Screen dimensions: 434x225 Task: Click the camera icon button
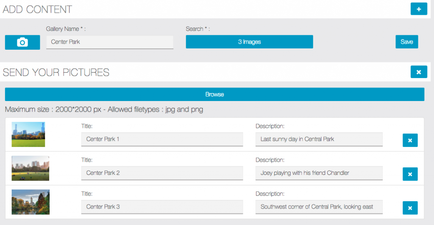[22, 42]
